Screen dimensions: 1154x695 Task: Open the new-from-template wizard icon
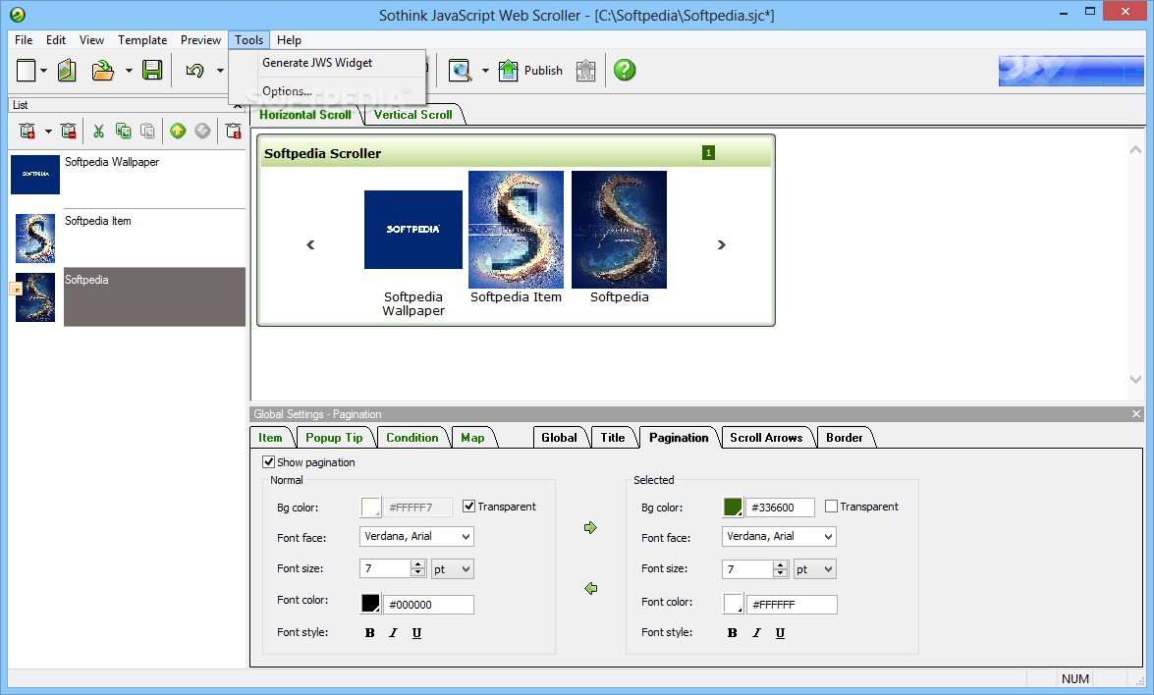click(67, 71)
